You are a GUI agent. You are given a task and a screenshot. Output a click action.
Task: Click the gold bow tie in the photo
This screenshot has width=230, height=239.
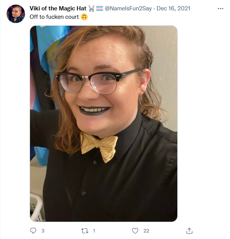99,147
